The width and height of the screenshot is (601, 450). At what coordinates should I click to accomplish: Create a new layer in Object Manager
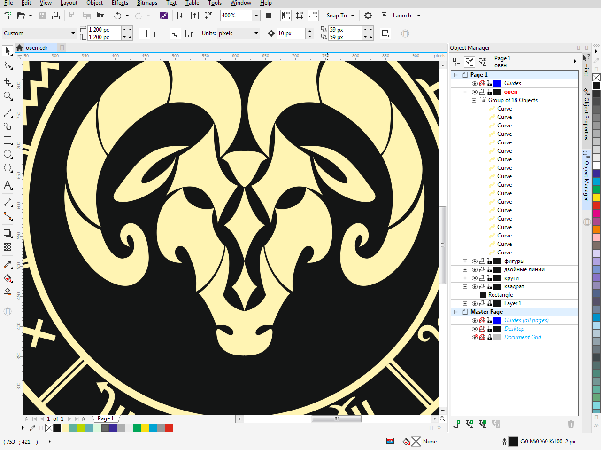pyautogui.click(x=456, y=424)
